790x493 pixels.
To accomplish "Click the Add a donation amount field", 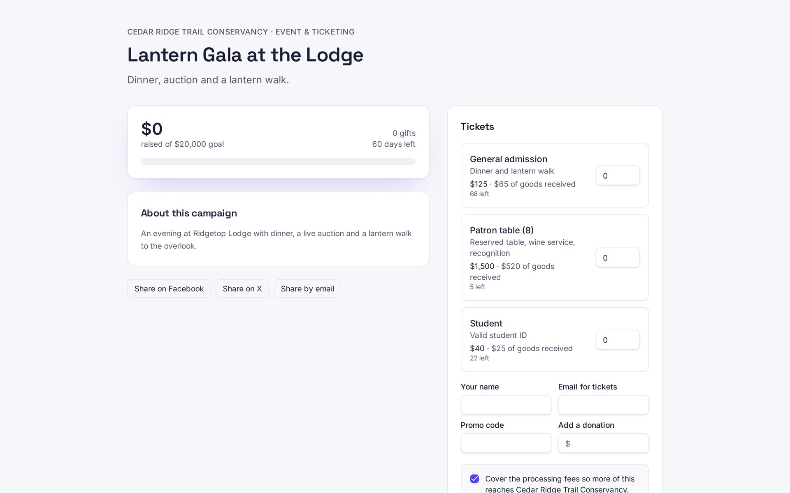I will point(603,443).
